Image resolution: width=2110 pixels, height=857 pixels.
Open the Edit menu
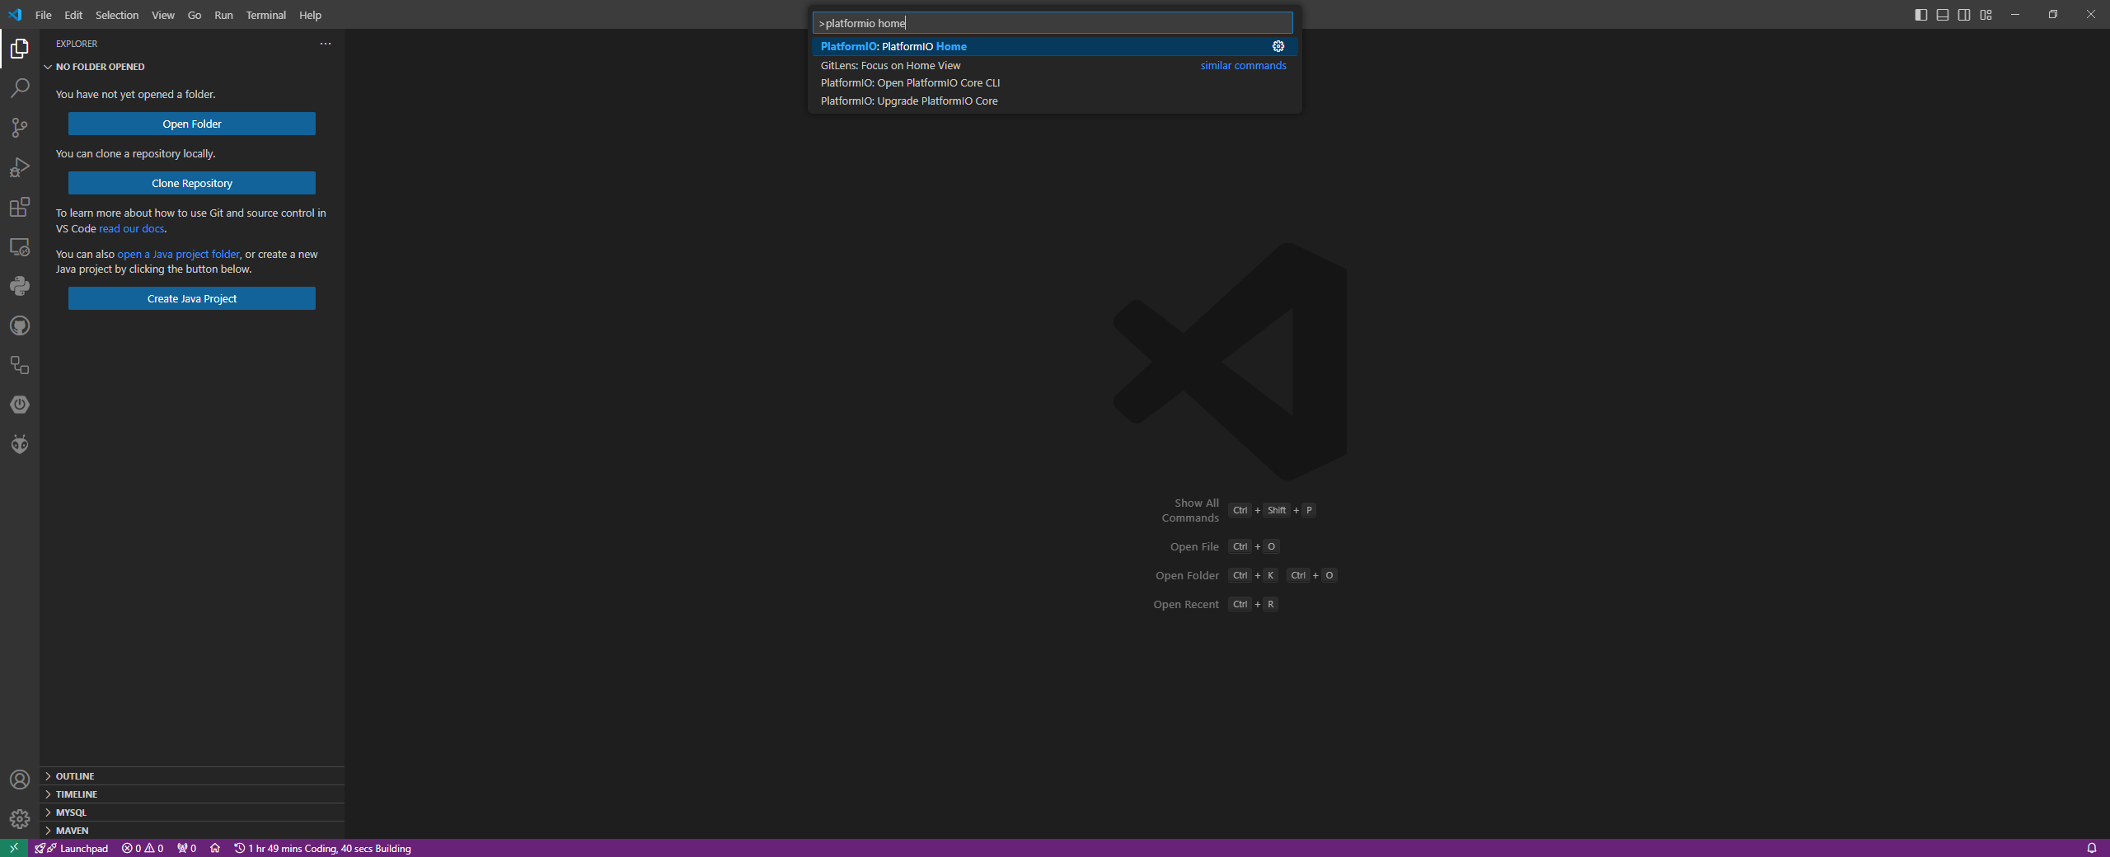73,15
